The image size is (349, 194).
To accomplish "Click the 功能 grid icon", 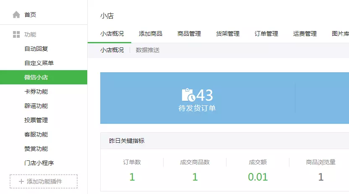I will (16, 34).
